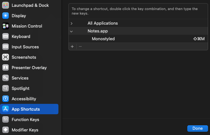Click the Spotlight magnifier icon
210x135 pixels.
(6, 88)
